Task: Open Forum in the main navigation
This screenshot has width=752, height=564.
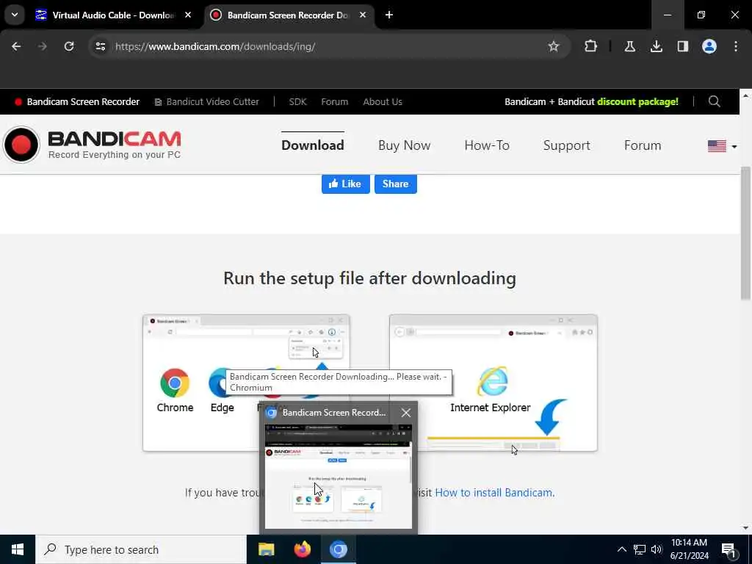Action: [643, 145]
